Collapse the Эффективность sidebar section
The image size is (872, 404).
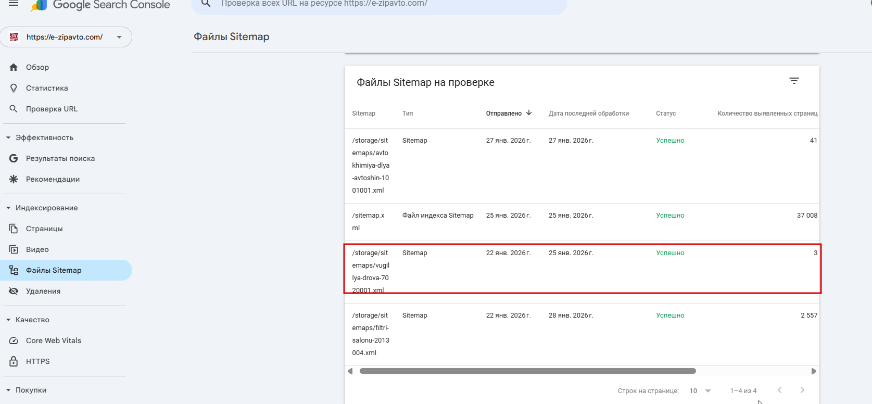(8, 137)
